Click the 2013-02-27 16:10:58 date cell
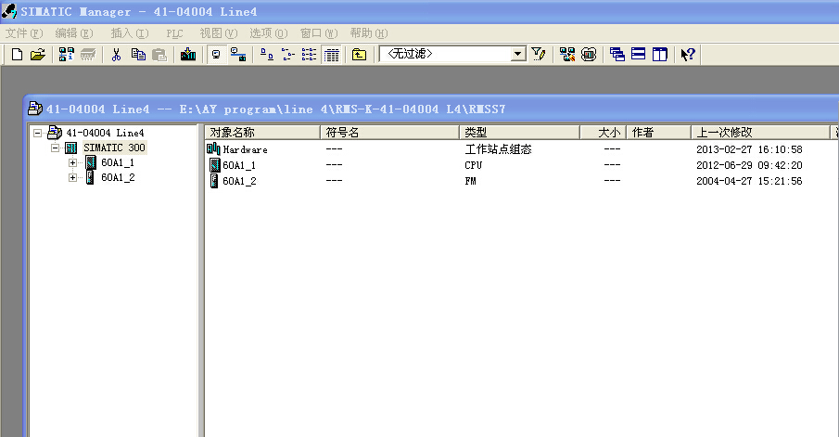 [x=749, y=149]
